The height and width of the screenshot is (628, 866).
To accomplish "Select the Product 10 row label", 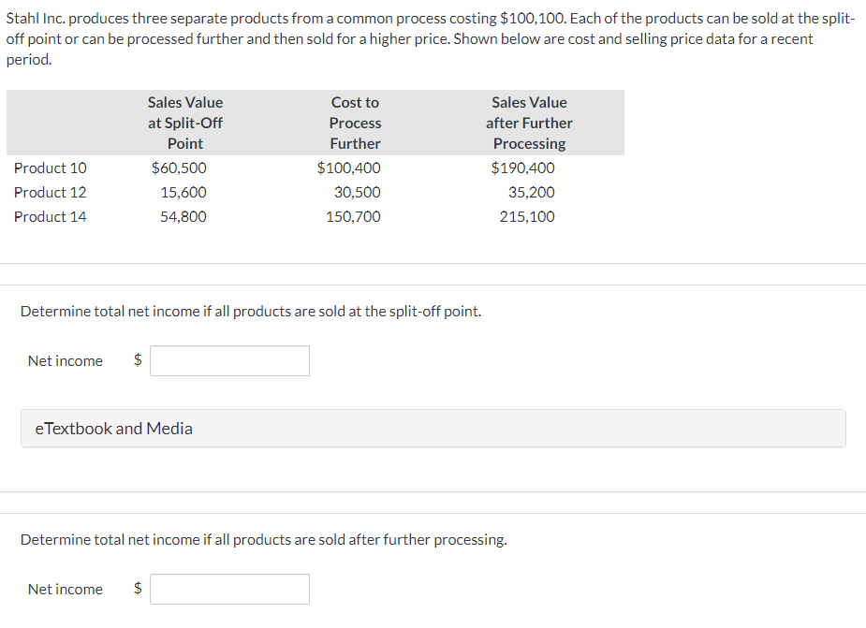I will (x=50, y=168).
